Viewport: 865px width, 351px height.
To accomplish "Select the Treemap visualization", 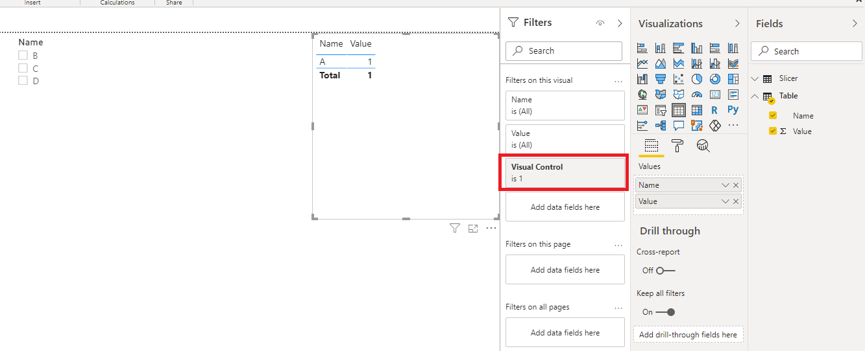I will [733, 79].
